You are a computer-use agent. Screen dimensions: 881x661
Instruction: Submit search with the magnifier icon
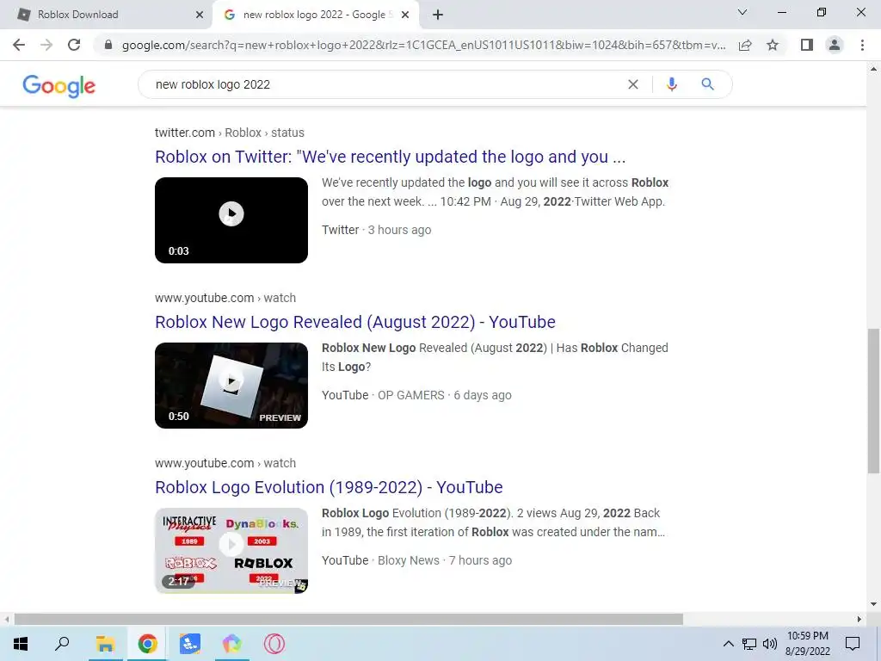coord(707,84)
